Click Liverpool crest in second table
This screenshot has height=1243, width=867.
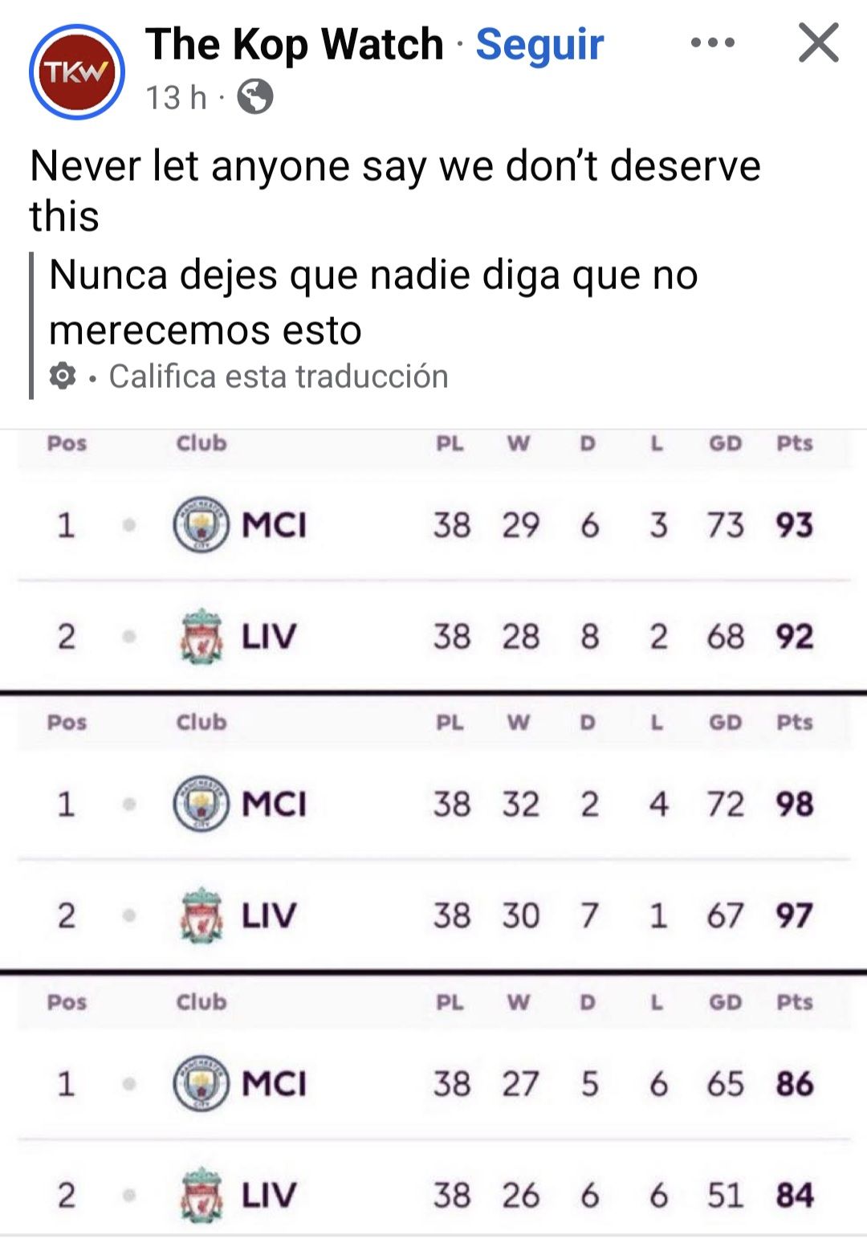click(x=201, y=915)
